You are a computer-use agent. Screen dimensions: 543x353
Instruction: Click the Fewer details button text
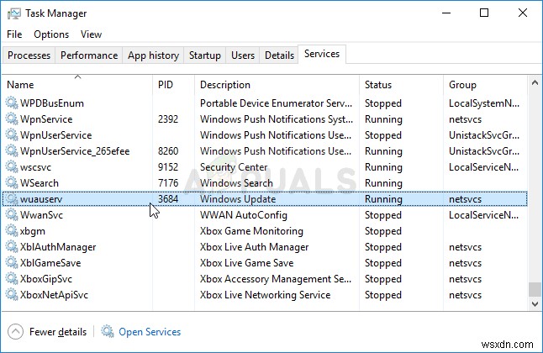tap(57, 332)
